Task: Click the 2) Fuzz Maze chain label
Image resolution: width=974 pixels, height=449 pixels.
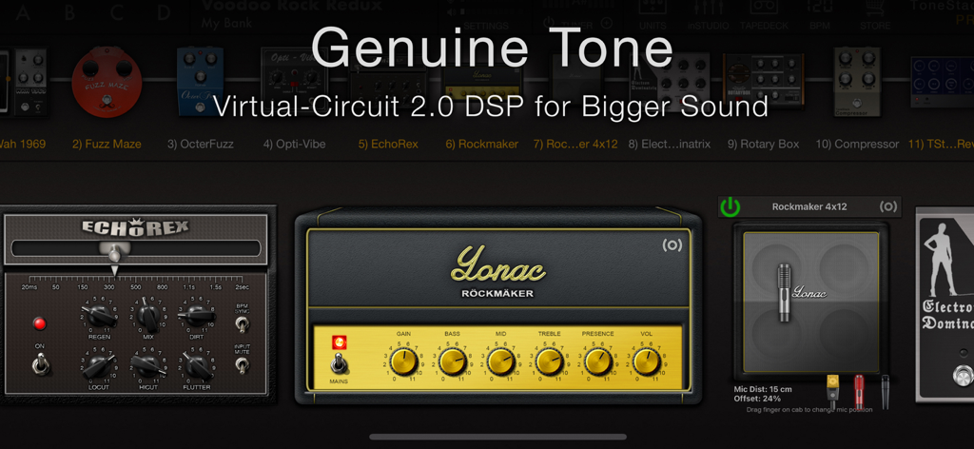Action: point(107,144)
